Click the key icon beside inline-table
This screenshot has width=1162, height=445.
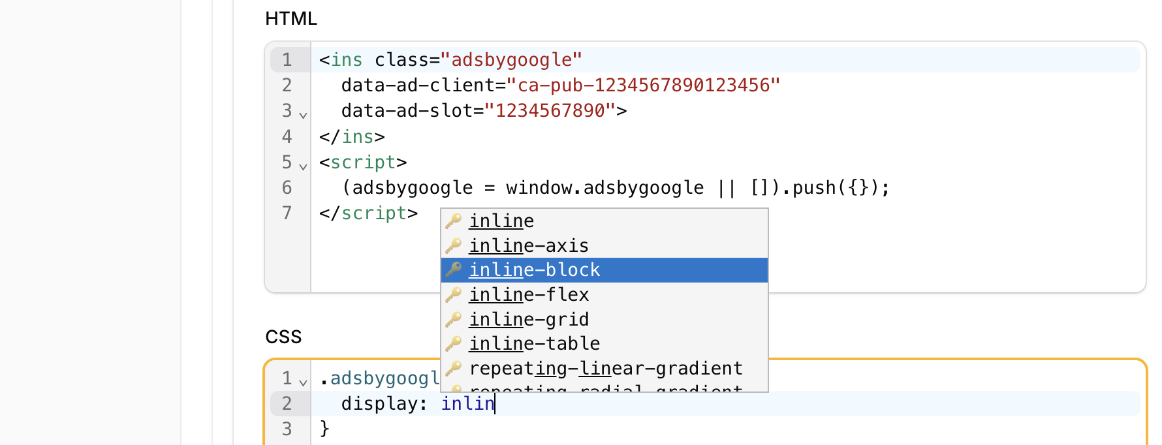pos(454,344)
